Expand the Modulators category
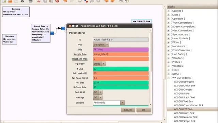 pos(168,46)
